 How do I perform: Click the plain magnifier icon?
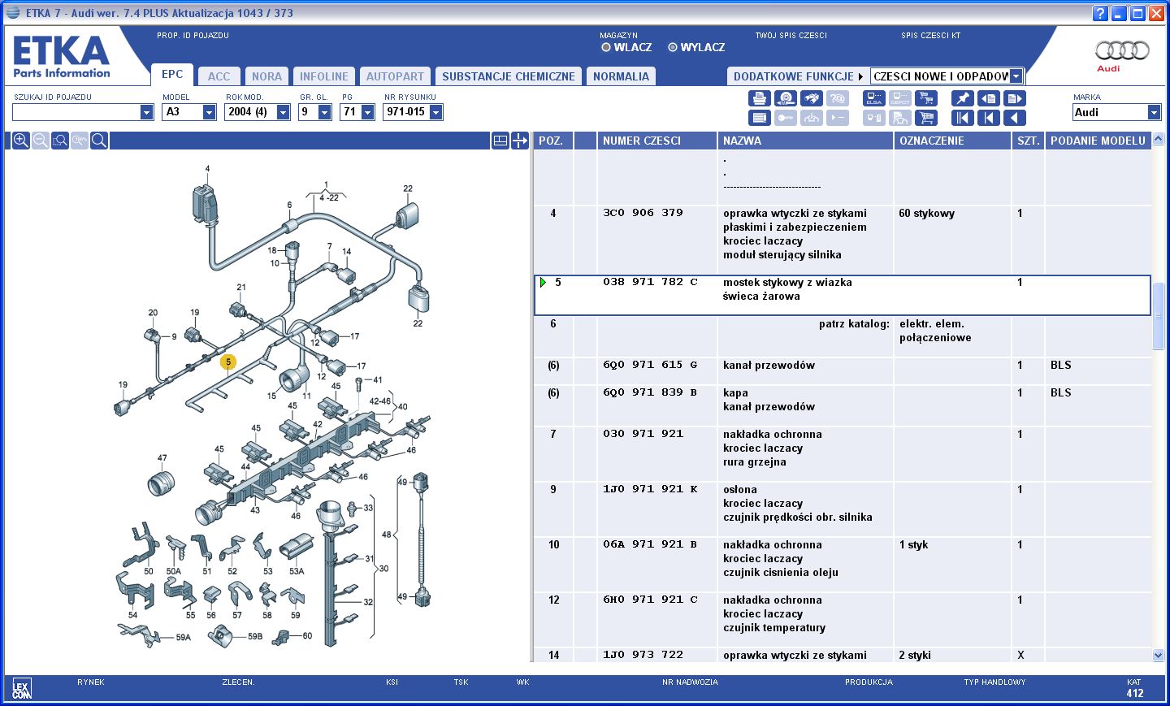tap(99, 141)
